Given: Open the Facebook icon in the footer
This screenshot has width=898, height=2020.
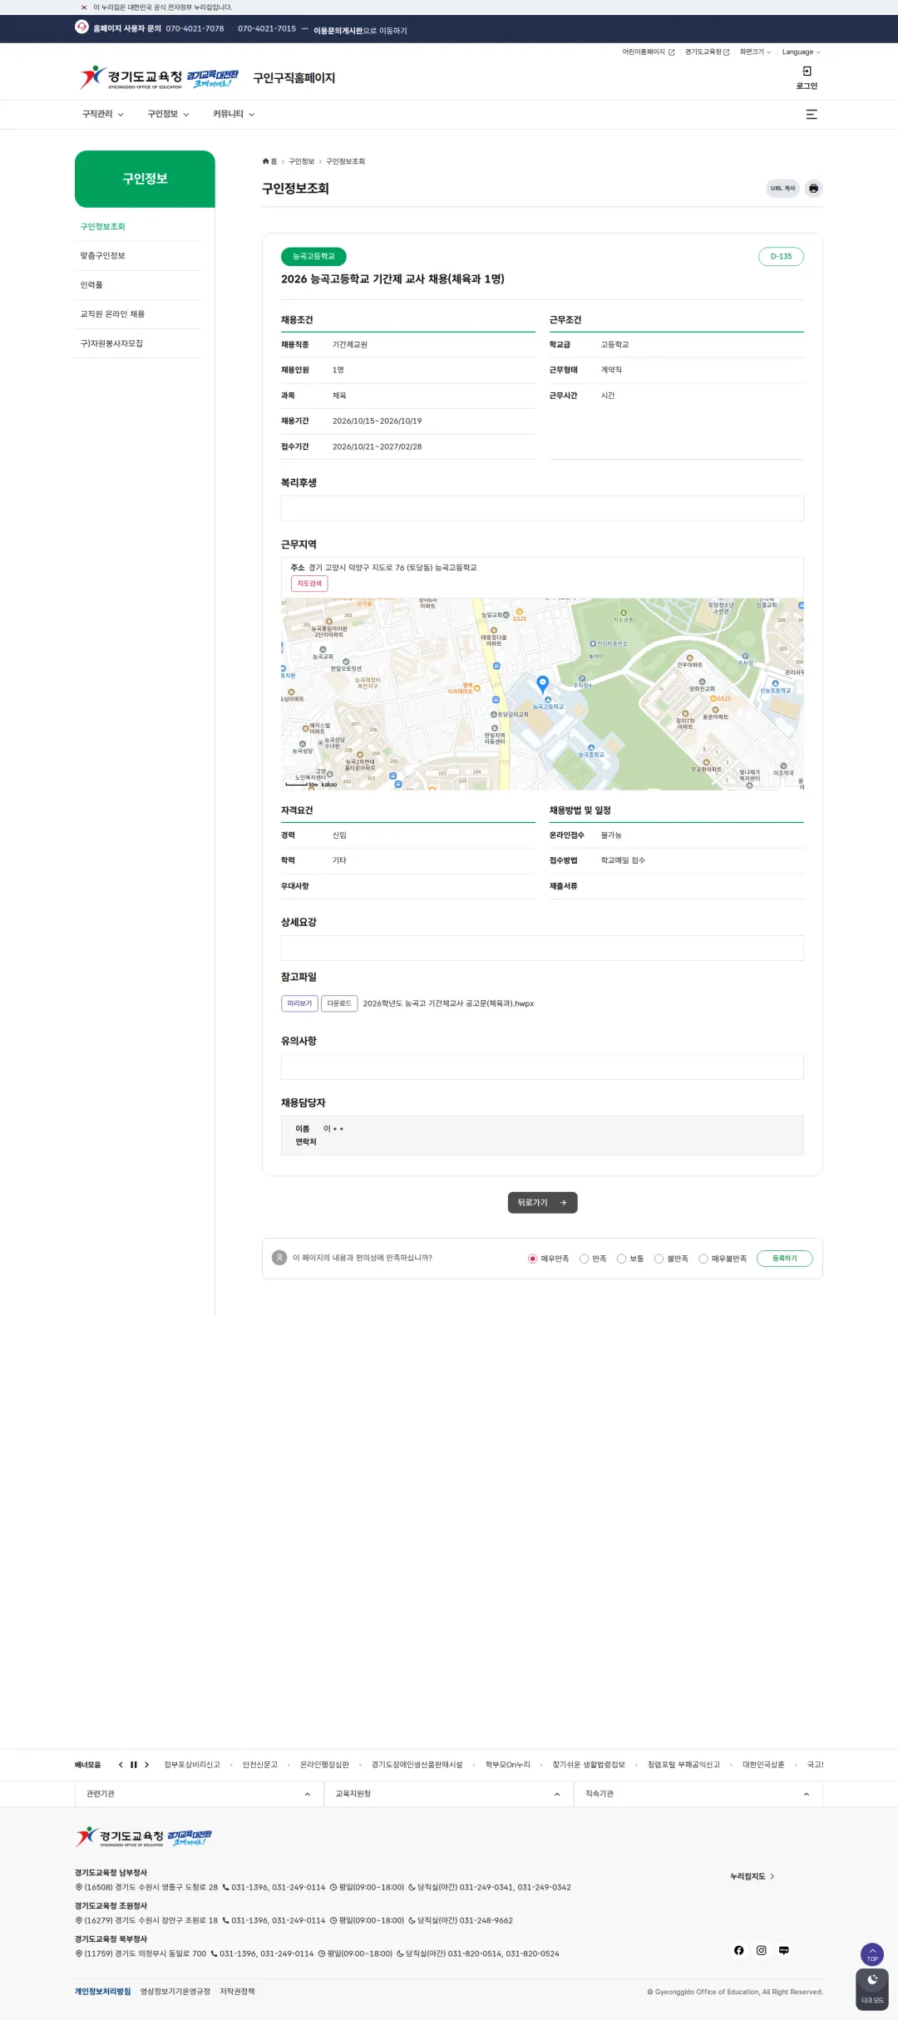Looking at the screenshot, I should [738, 1950].
